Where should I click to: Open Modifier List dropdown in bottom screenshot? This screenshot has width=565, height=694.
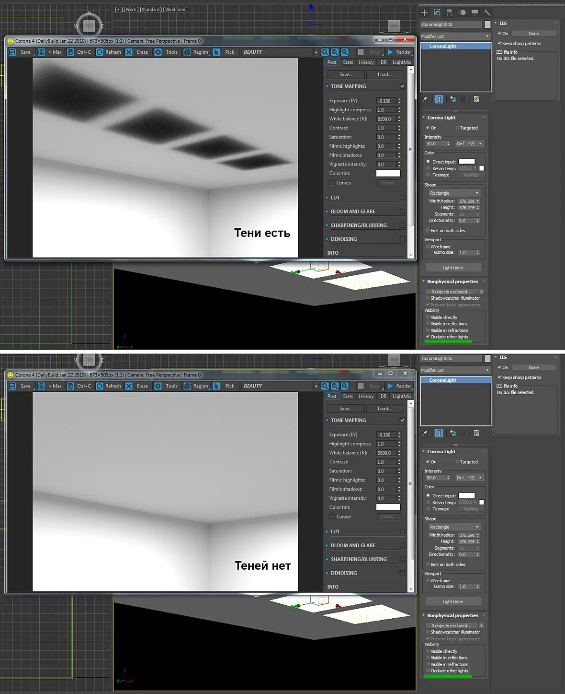click(455, 370)
